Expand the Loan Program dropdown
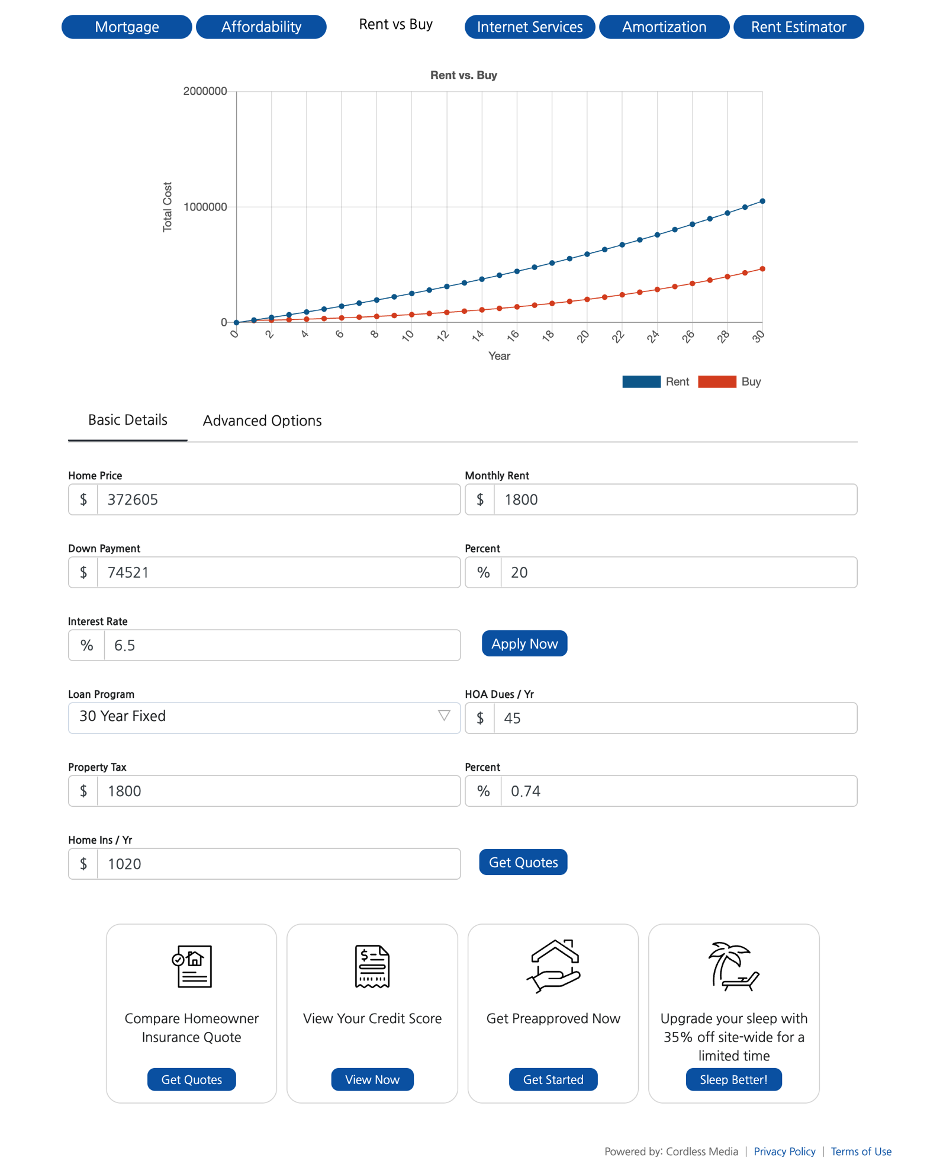The width and height of the screenshot is (927, 1170). (x=443, y=716)
